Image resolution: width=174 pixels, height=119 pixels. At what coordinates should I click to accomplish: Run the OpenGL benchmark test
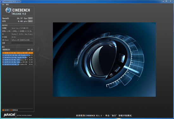(30, 18)
